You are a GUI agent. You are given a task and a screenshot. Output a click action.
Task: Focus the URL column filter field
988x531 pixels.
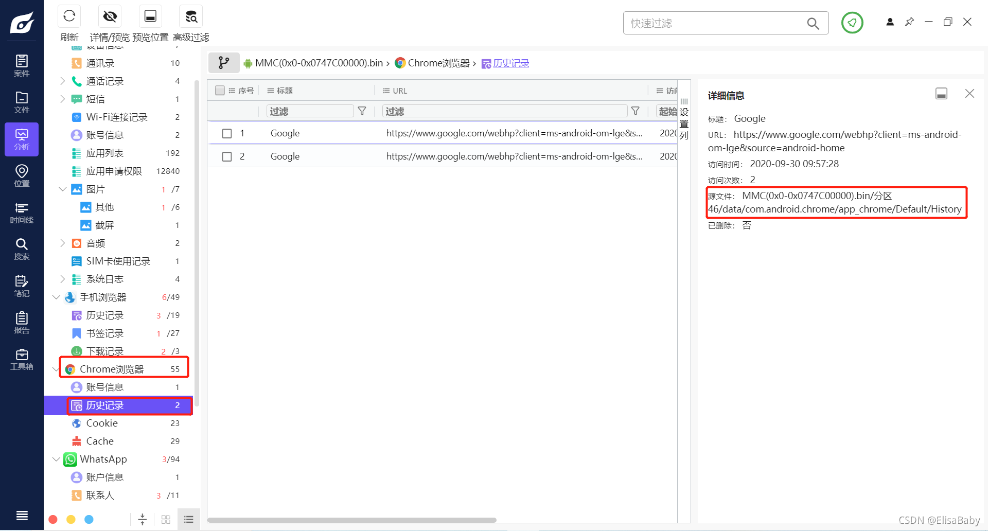(x=504, y=111)
